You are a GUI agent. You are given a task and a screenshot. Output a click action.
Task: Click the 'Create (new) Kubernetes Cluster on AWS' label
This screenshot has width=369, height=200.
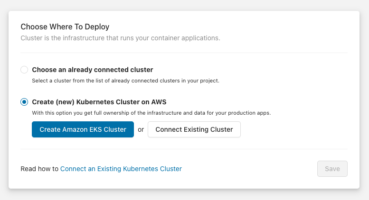99,102
